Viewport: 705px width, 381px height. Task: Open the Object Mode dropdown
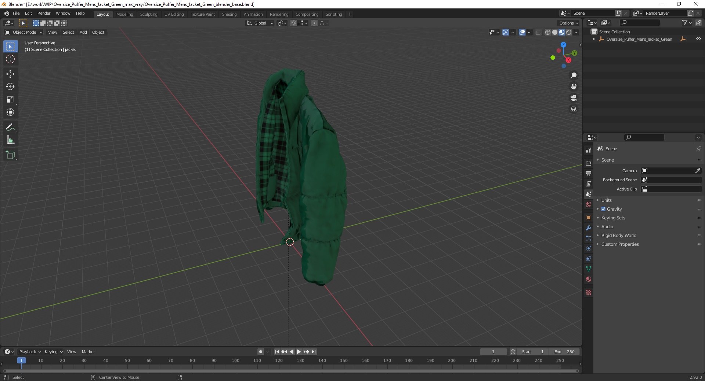click(x=24, y=32)
